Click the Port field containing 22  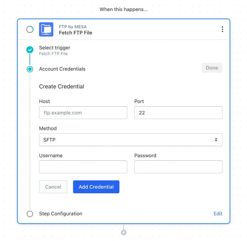(178, 113)
